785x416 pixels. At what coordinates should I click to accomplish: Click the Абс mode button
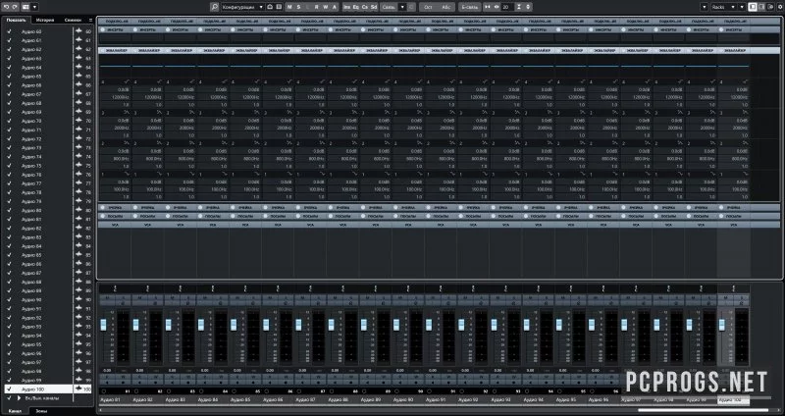coord(445,7)
